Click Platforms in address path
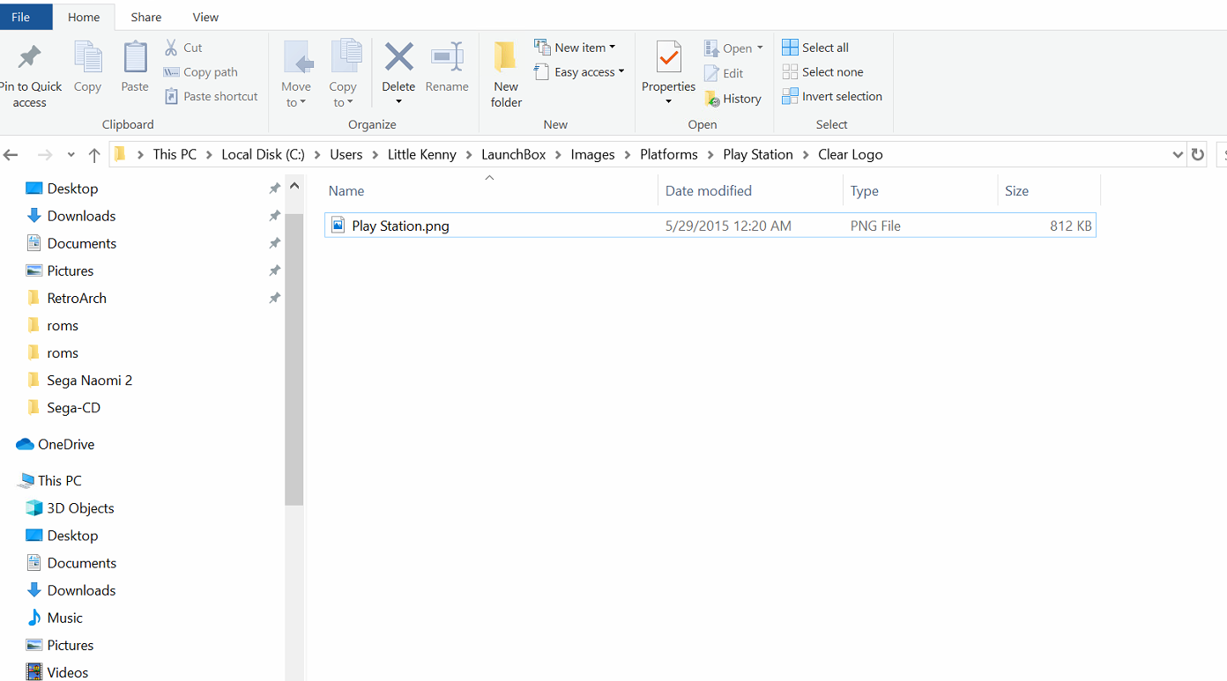1227x681 pixels. coord(669,154)
